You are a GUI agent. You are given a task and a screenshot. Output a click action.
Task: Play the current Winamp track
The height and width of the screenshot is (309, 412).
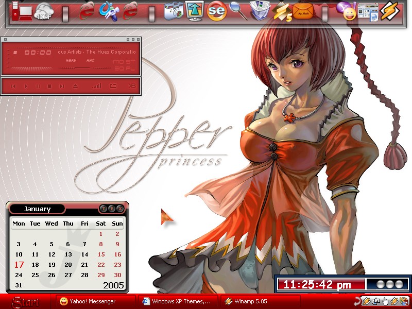click(26, 86)
